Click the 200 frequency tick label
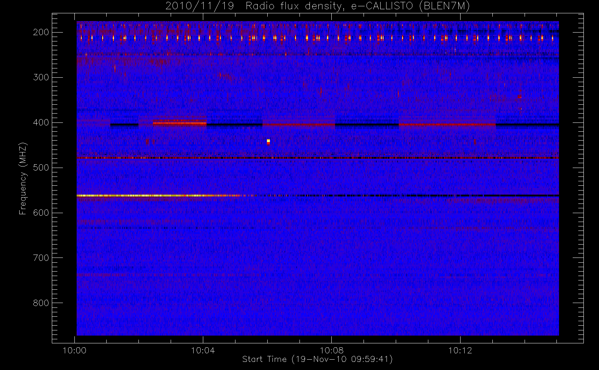The height and width of the screenshot is (370, 599). coord(41,32)
